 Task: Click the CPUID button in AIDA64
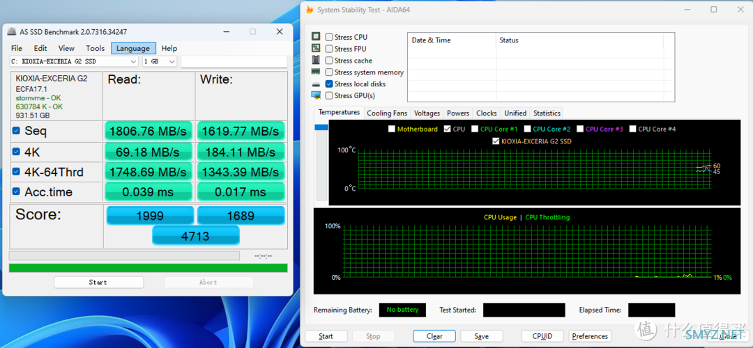coord(542,336)
